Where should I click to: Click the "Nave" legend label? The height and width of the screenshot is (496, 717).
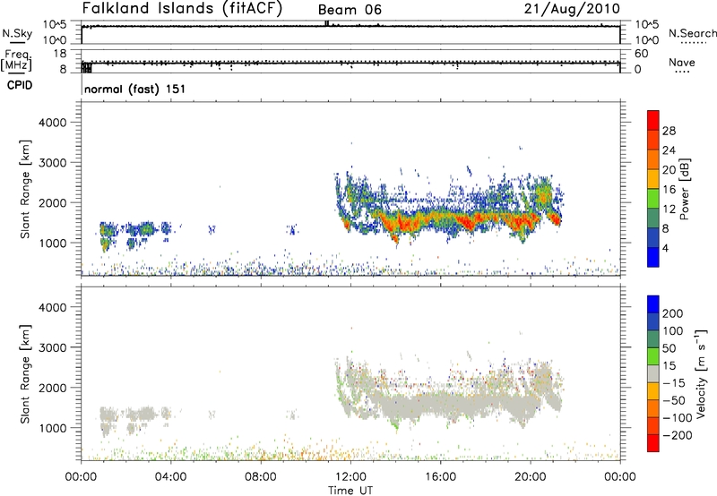tap(682, 62)
